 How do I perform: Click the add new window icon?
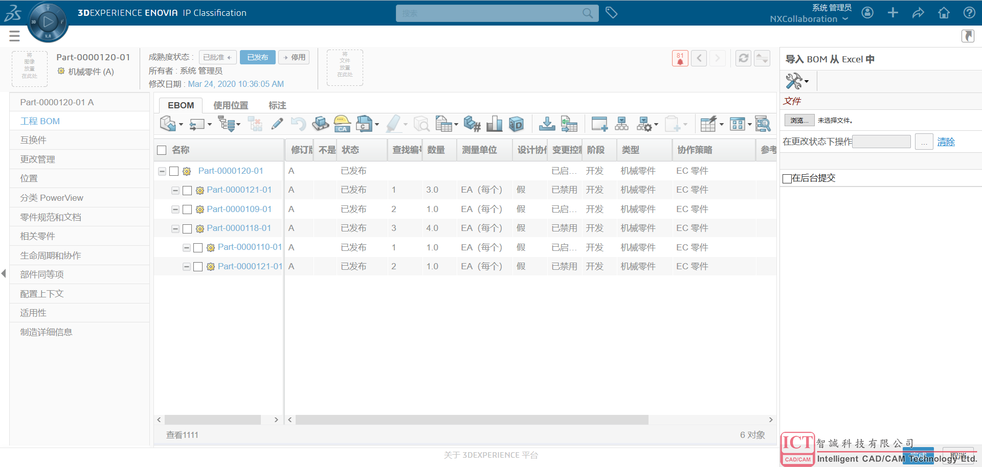click(x=599, y=124)
